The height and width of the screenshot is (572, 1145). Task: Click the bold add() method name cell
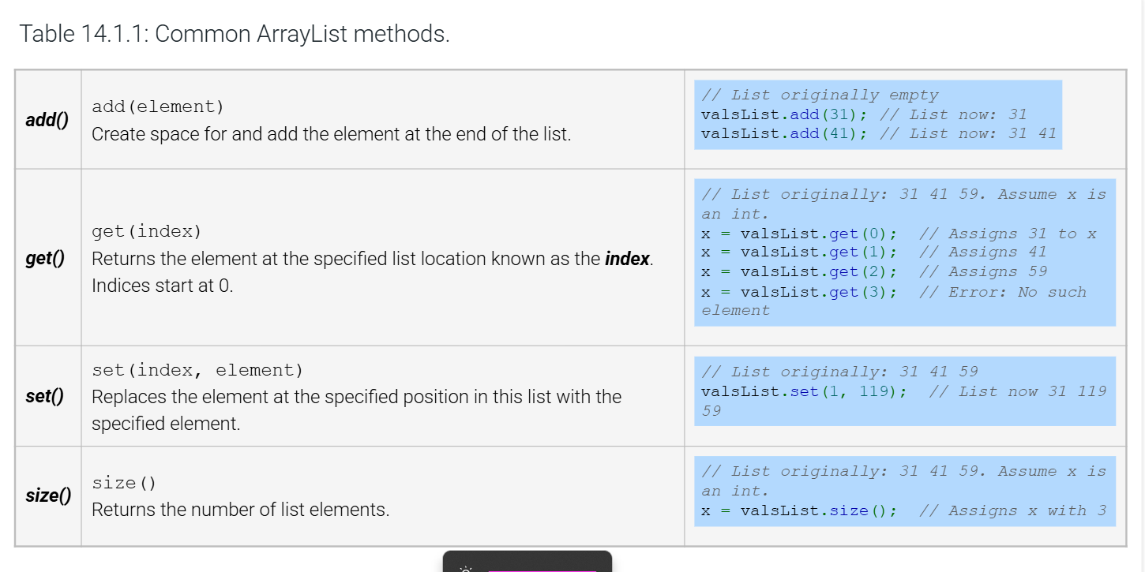[x=47, y=120]
